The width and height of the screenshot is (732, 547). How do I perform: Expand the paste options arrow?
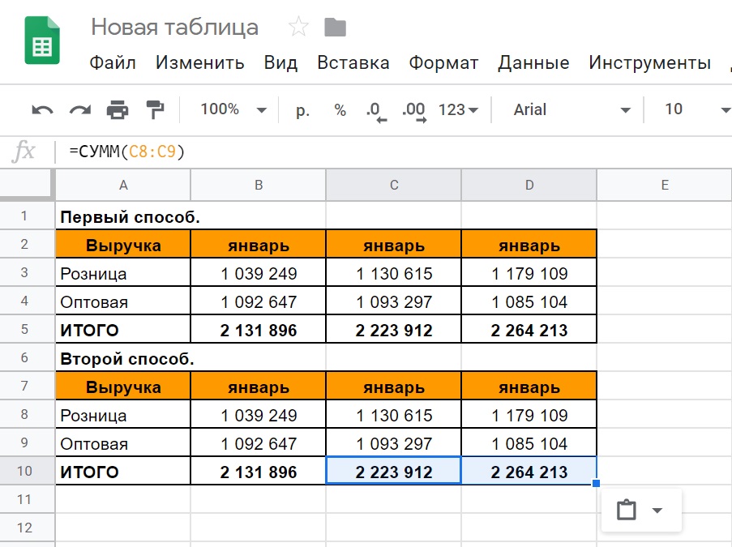click(657, 511)
